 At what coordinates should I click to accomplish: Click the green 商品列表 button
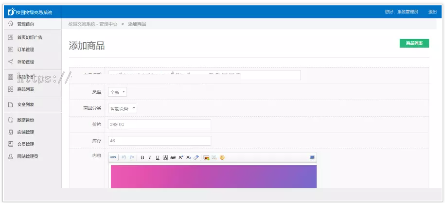coord(414,43)
